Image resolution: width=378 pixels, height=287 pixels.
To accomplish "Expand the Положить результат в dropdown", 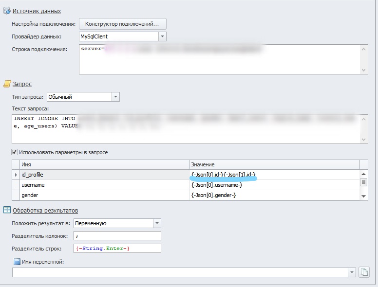I will [x=157, y=223].
